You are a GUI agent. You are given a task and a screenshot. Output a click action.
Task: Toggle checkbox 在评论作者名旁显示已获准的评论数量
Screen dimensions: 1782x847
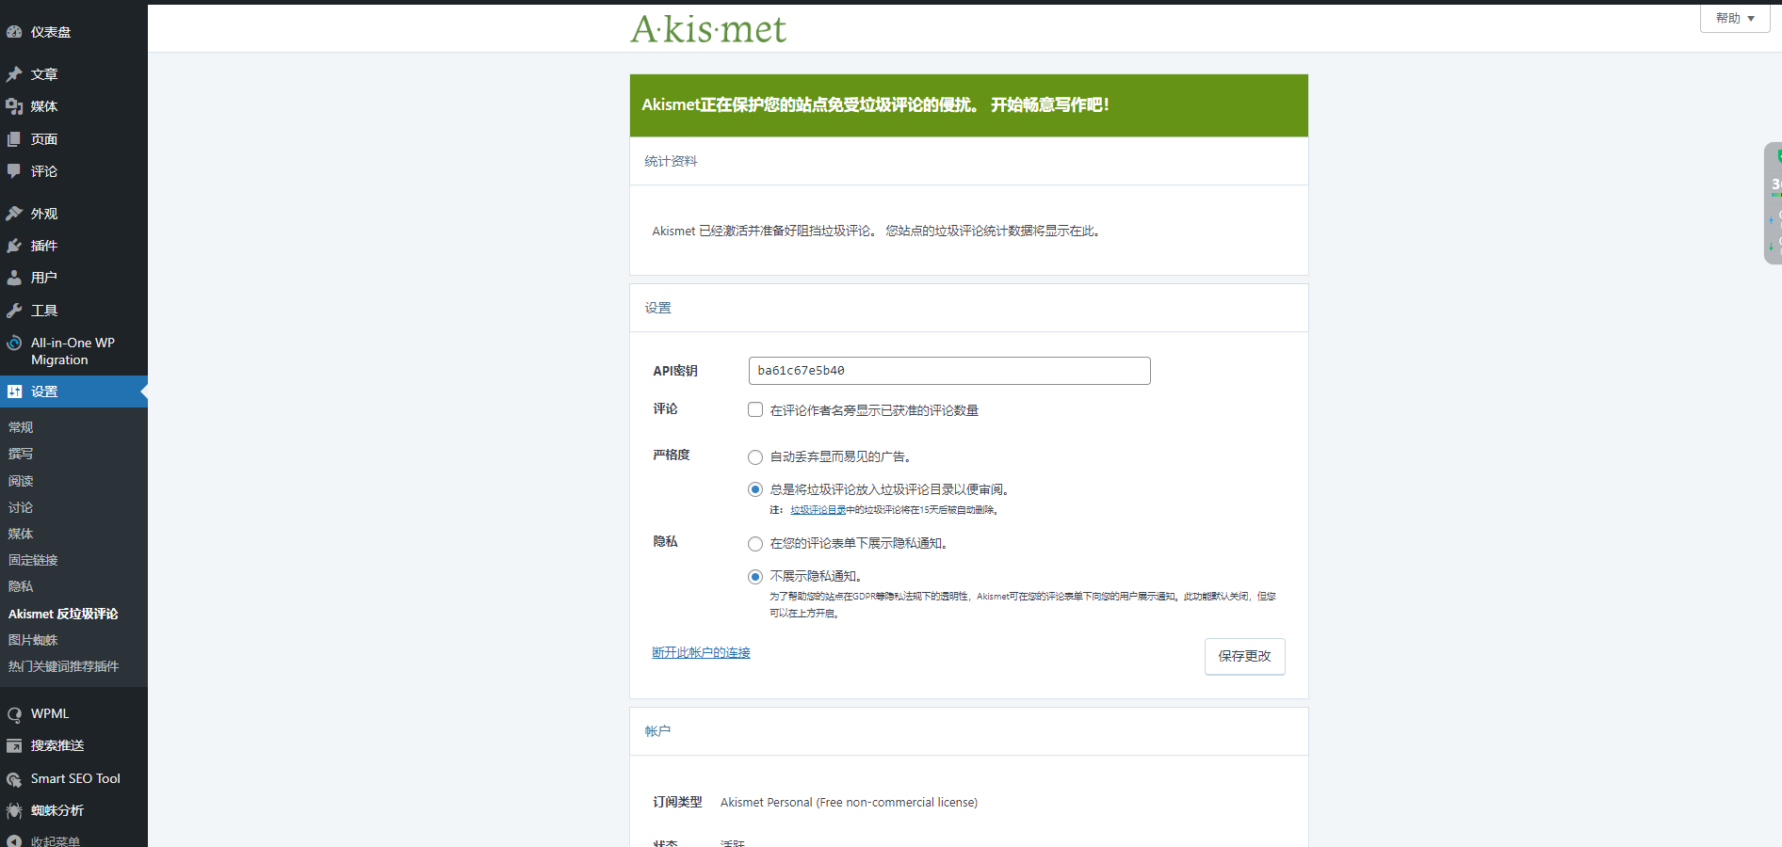[x=755, y=409]
